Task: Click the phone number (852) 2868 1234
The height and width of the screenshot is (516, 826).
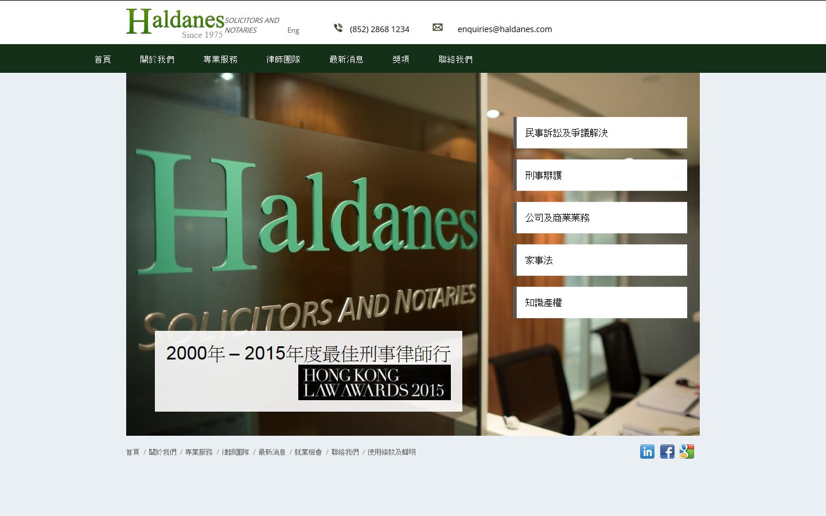Action: [x=380, y=29]
